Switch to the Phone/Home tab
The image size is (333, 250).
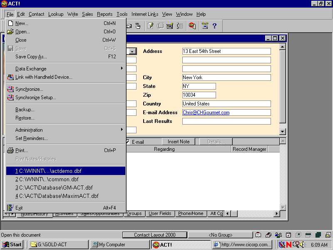click(191, 213)
